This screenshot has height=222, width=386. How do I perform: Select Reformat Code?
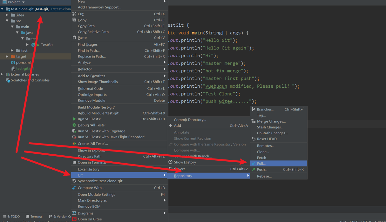coord(119,89)
